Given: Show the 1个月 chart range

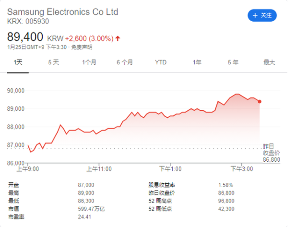Looking at the screenshot, I should [x=89, y=62].
